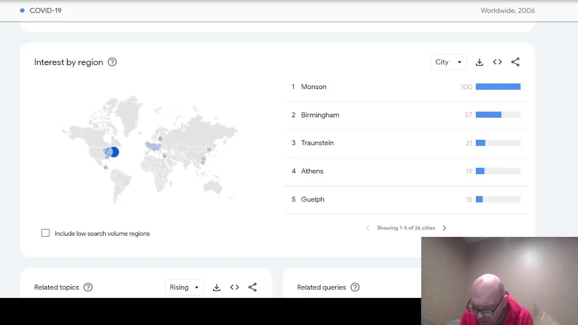Open help for Related topics
578x325 pixels.
(x=88, y=288)
